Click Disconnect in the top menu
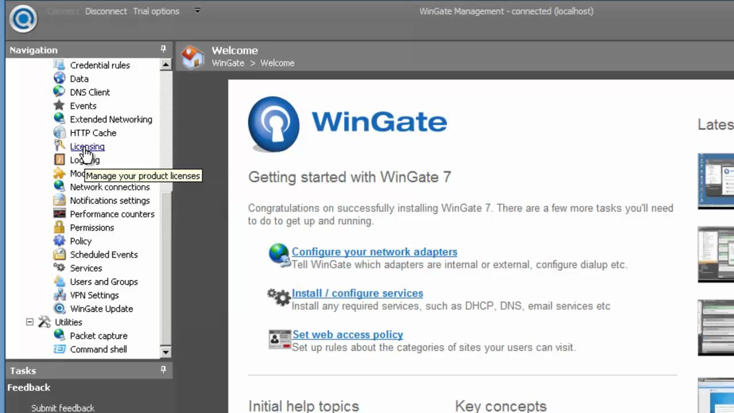The height and width of the screenshot is (413, 734). click(x=106, y=11)
